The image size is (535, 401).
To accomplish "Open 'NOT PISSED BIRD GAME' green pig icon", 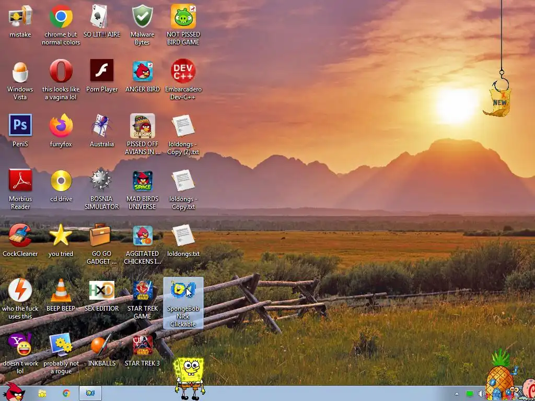I will (183, 16).
